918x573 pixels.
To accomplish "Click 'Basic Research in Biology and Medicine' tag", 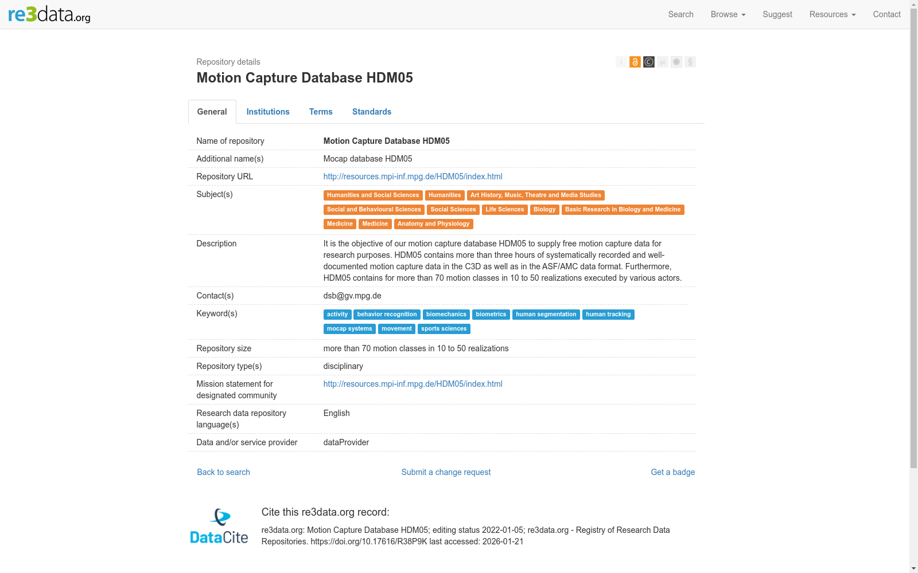I will pos(623,210).
